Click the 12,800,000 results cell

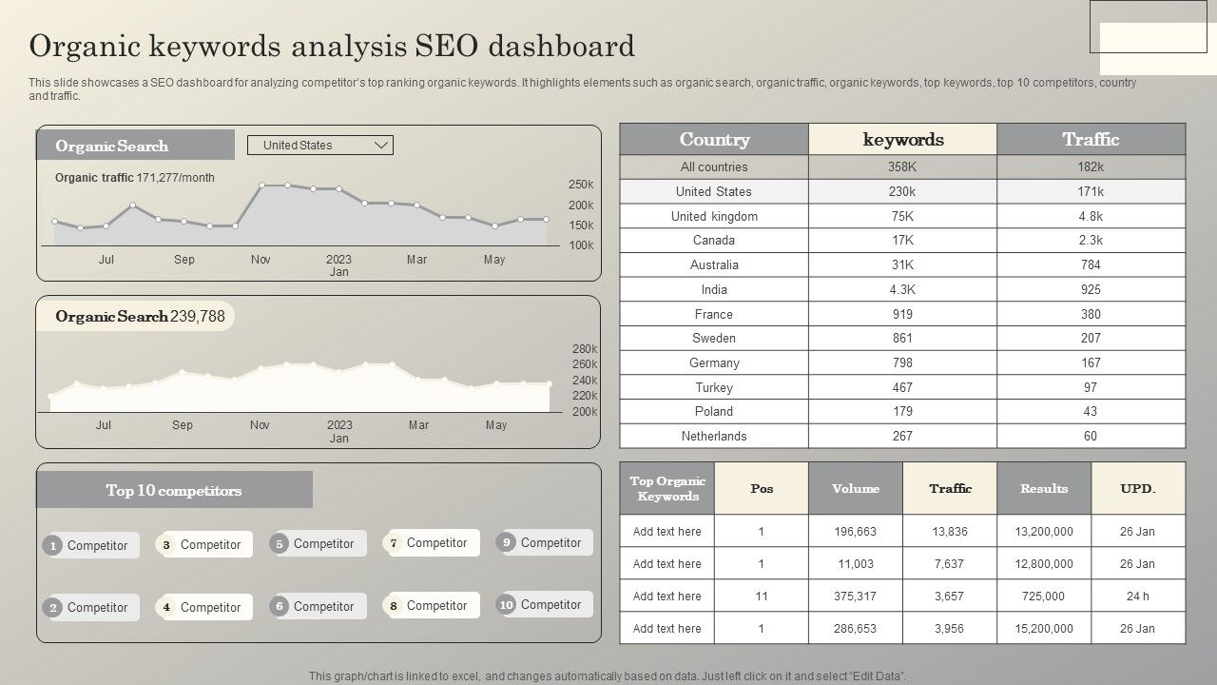pyautogui.click(x=1044, y=564)
